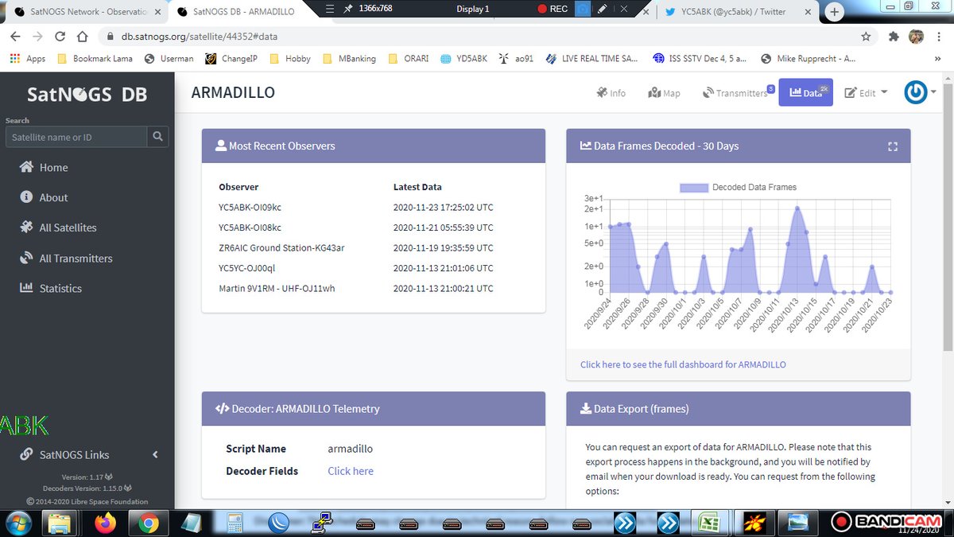Open the Apps bookmarks shortcut
The image size is (954, 537).
coord(28,58)
